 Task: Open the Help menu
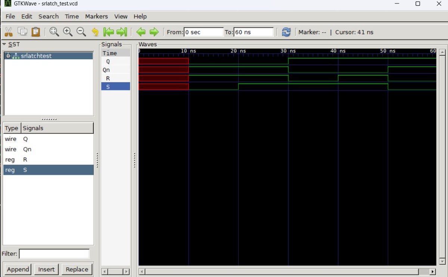point(140,16)
